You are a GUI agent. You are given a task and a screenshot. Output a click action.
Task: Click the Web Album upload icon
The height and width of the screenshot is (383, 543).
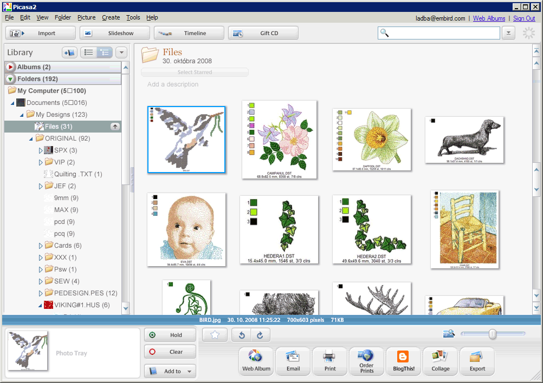tap(256, 361)
